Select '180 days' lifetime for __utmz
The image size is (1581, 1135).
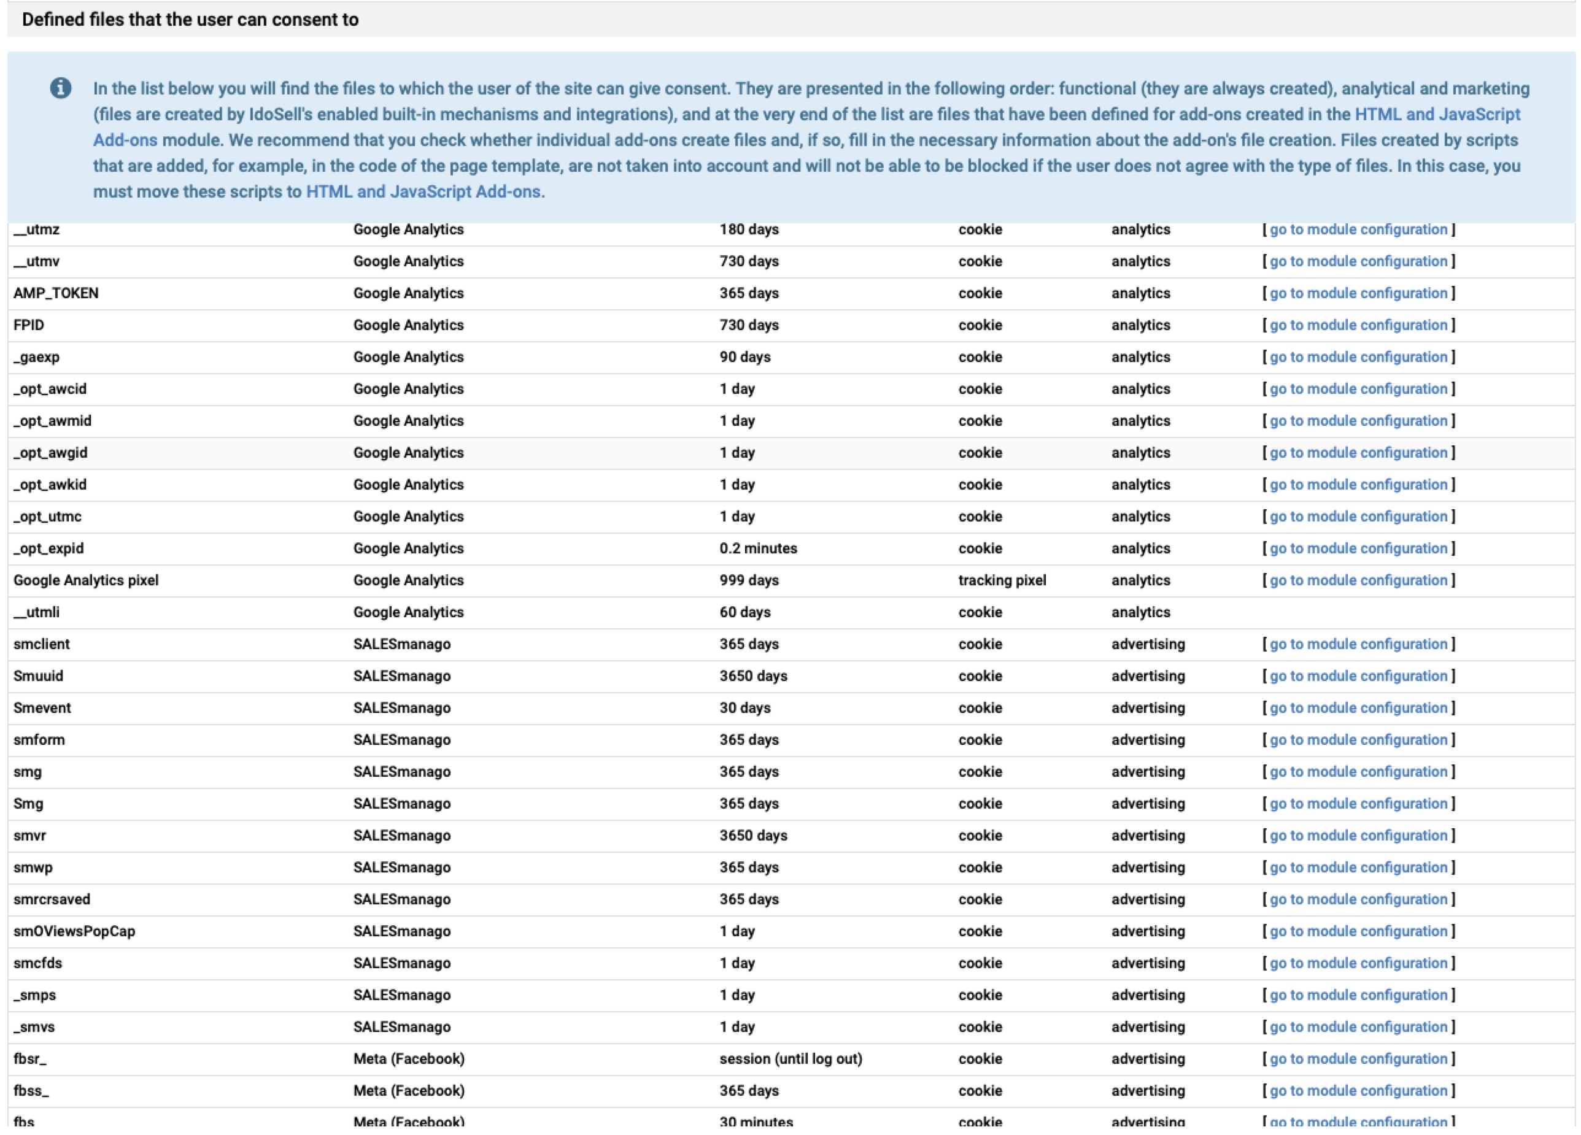coord(749,229)
